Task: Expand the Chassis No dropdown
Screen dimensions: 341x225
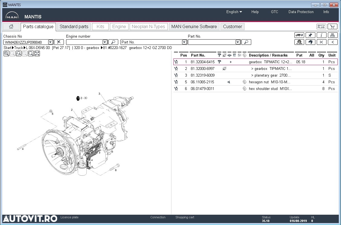Action: pos(50,42)
